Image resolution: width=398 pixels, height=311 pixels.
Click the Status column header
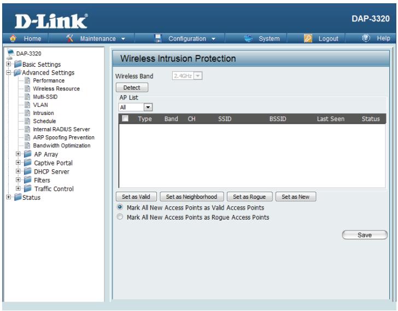click(371, 119)
